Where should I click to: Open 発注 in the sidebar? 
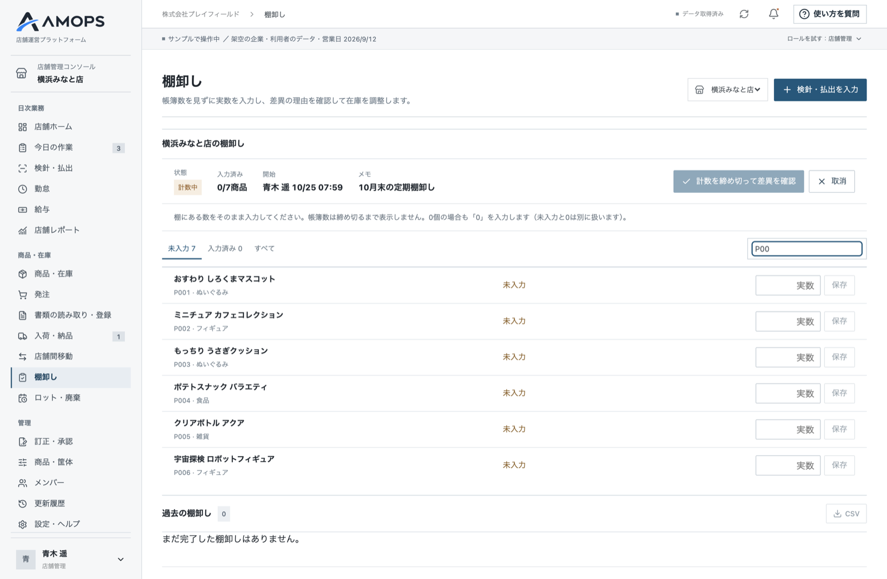click(x=71, y=294)
